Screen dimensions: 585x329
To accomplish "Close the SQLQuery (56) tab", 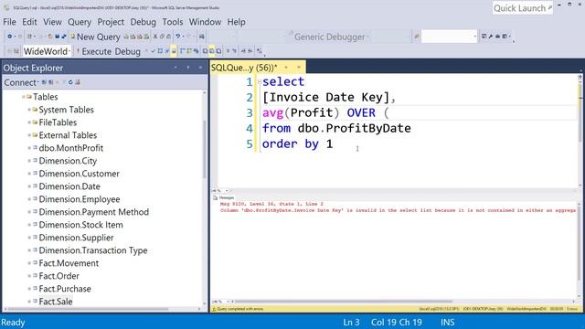I will tap(299, 67).
